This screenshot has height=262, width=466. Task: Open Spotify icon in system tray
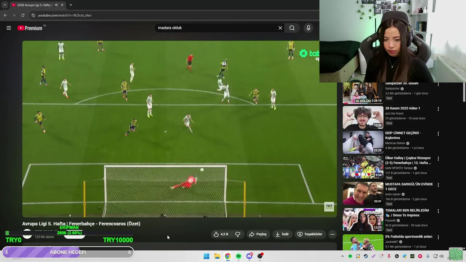350,256
